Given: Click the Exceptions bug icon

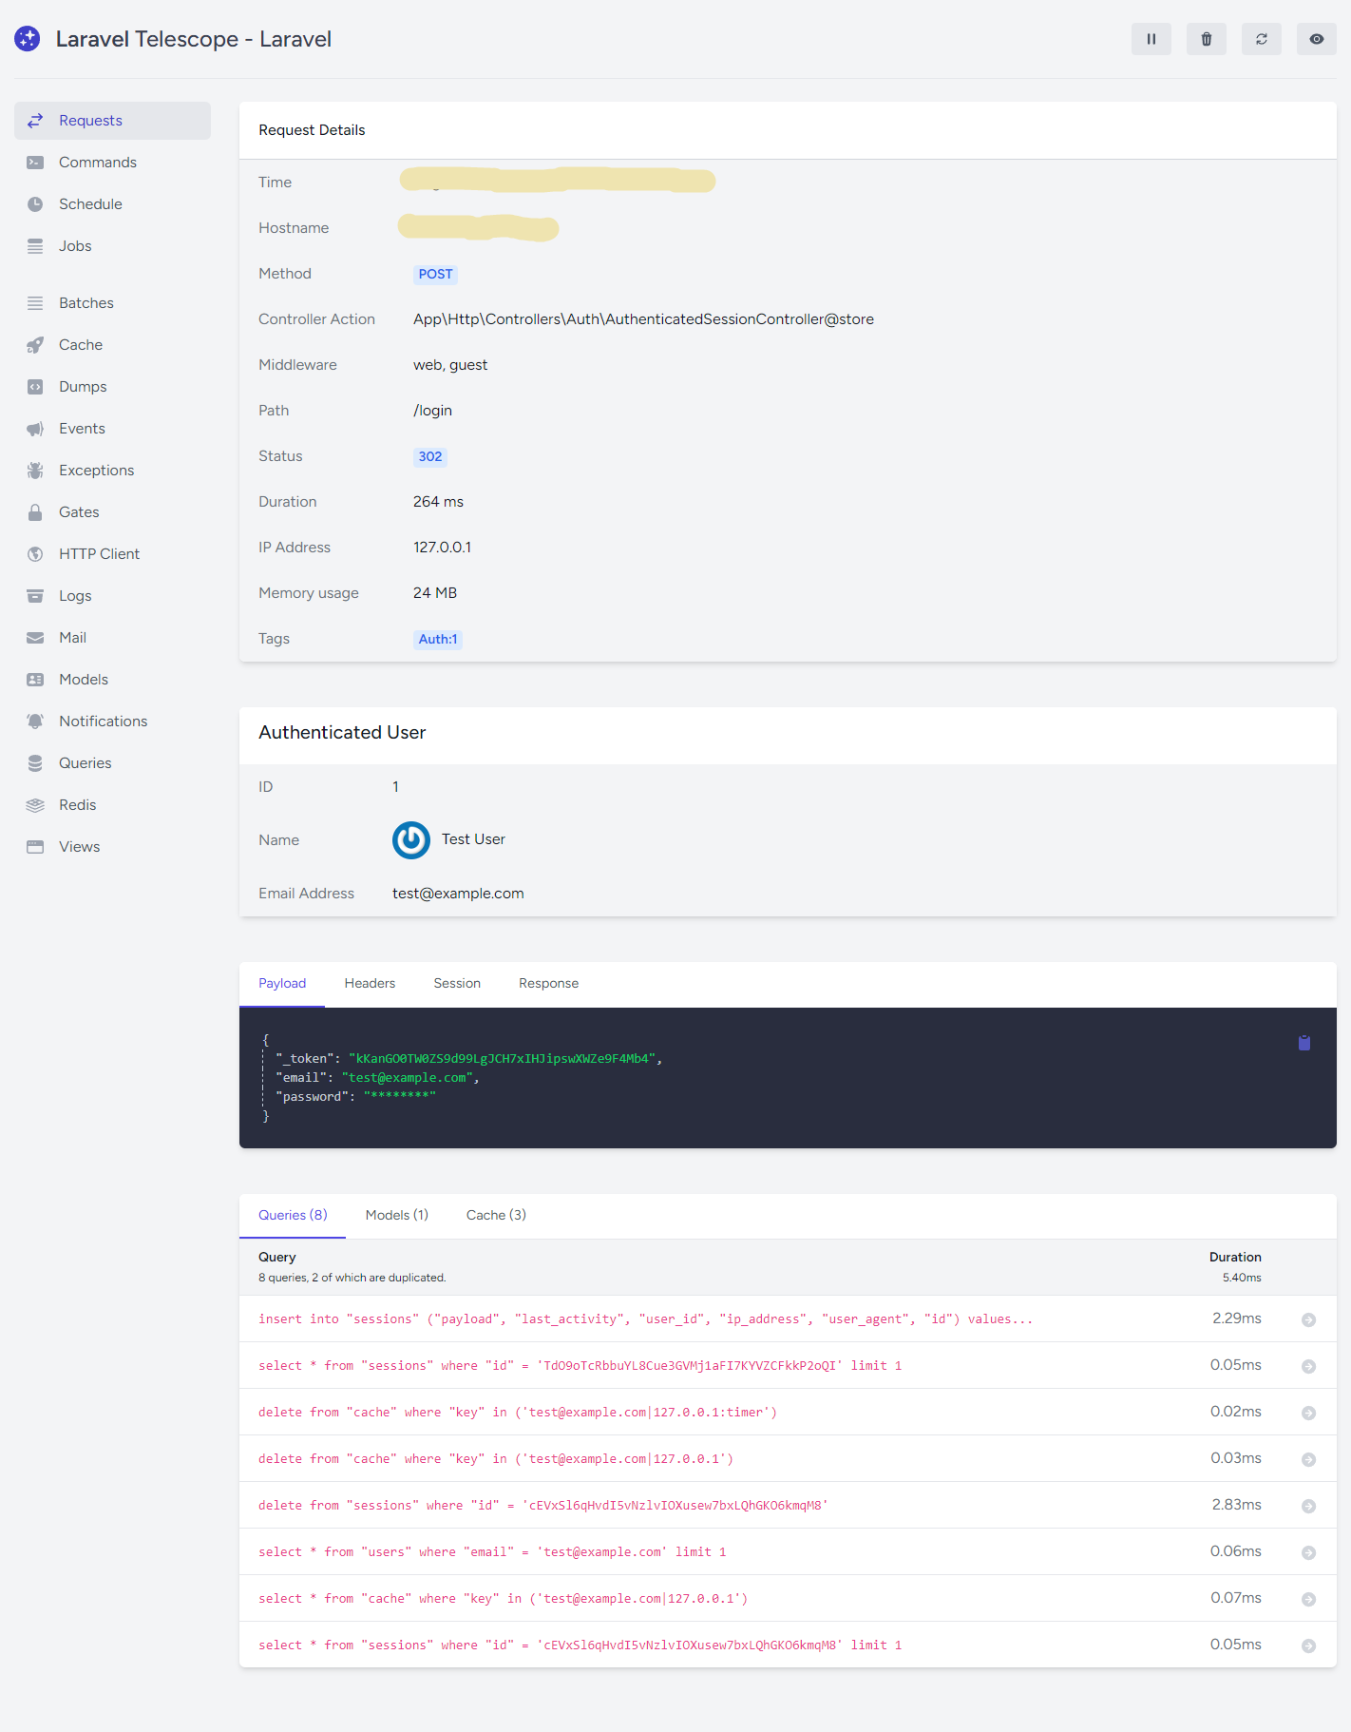Looking at the screenshot, I should 35,471.
